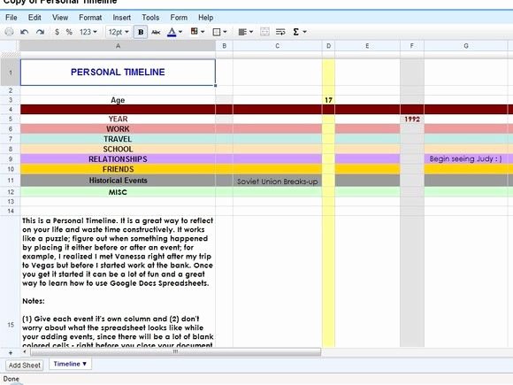
Task: Select the 1992 year cell
Action: point(412,119)
